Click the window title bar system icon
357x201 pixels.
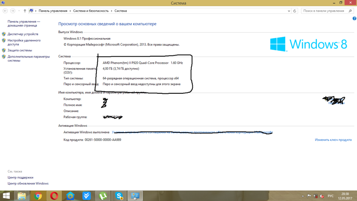tap(3, 3)
